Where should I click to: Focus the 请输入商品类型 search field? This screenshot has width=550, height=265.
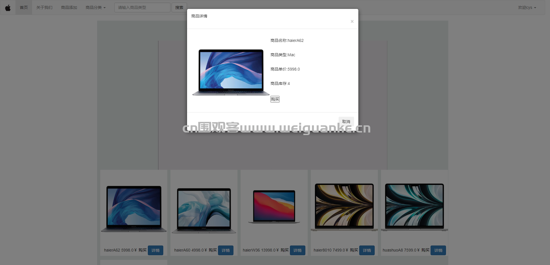(x=142, y=7)
